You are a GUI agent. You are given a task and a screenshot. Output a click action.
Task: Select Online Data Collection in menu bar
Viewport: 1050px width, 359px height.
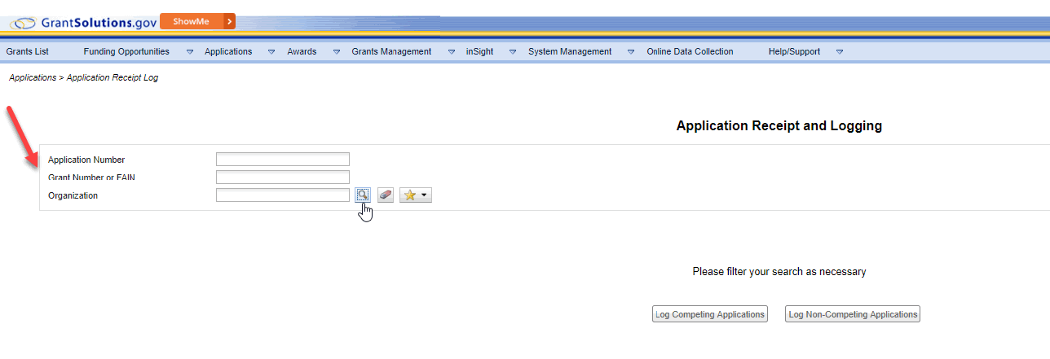pyautogui.click(x=690, y=51)
